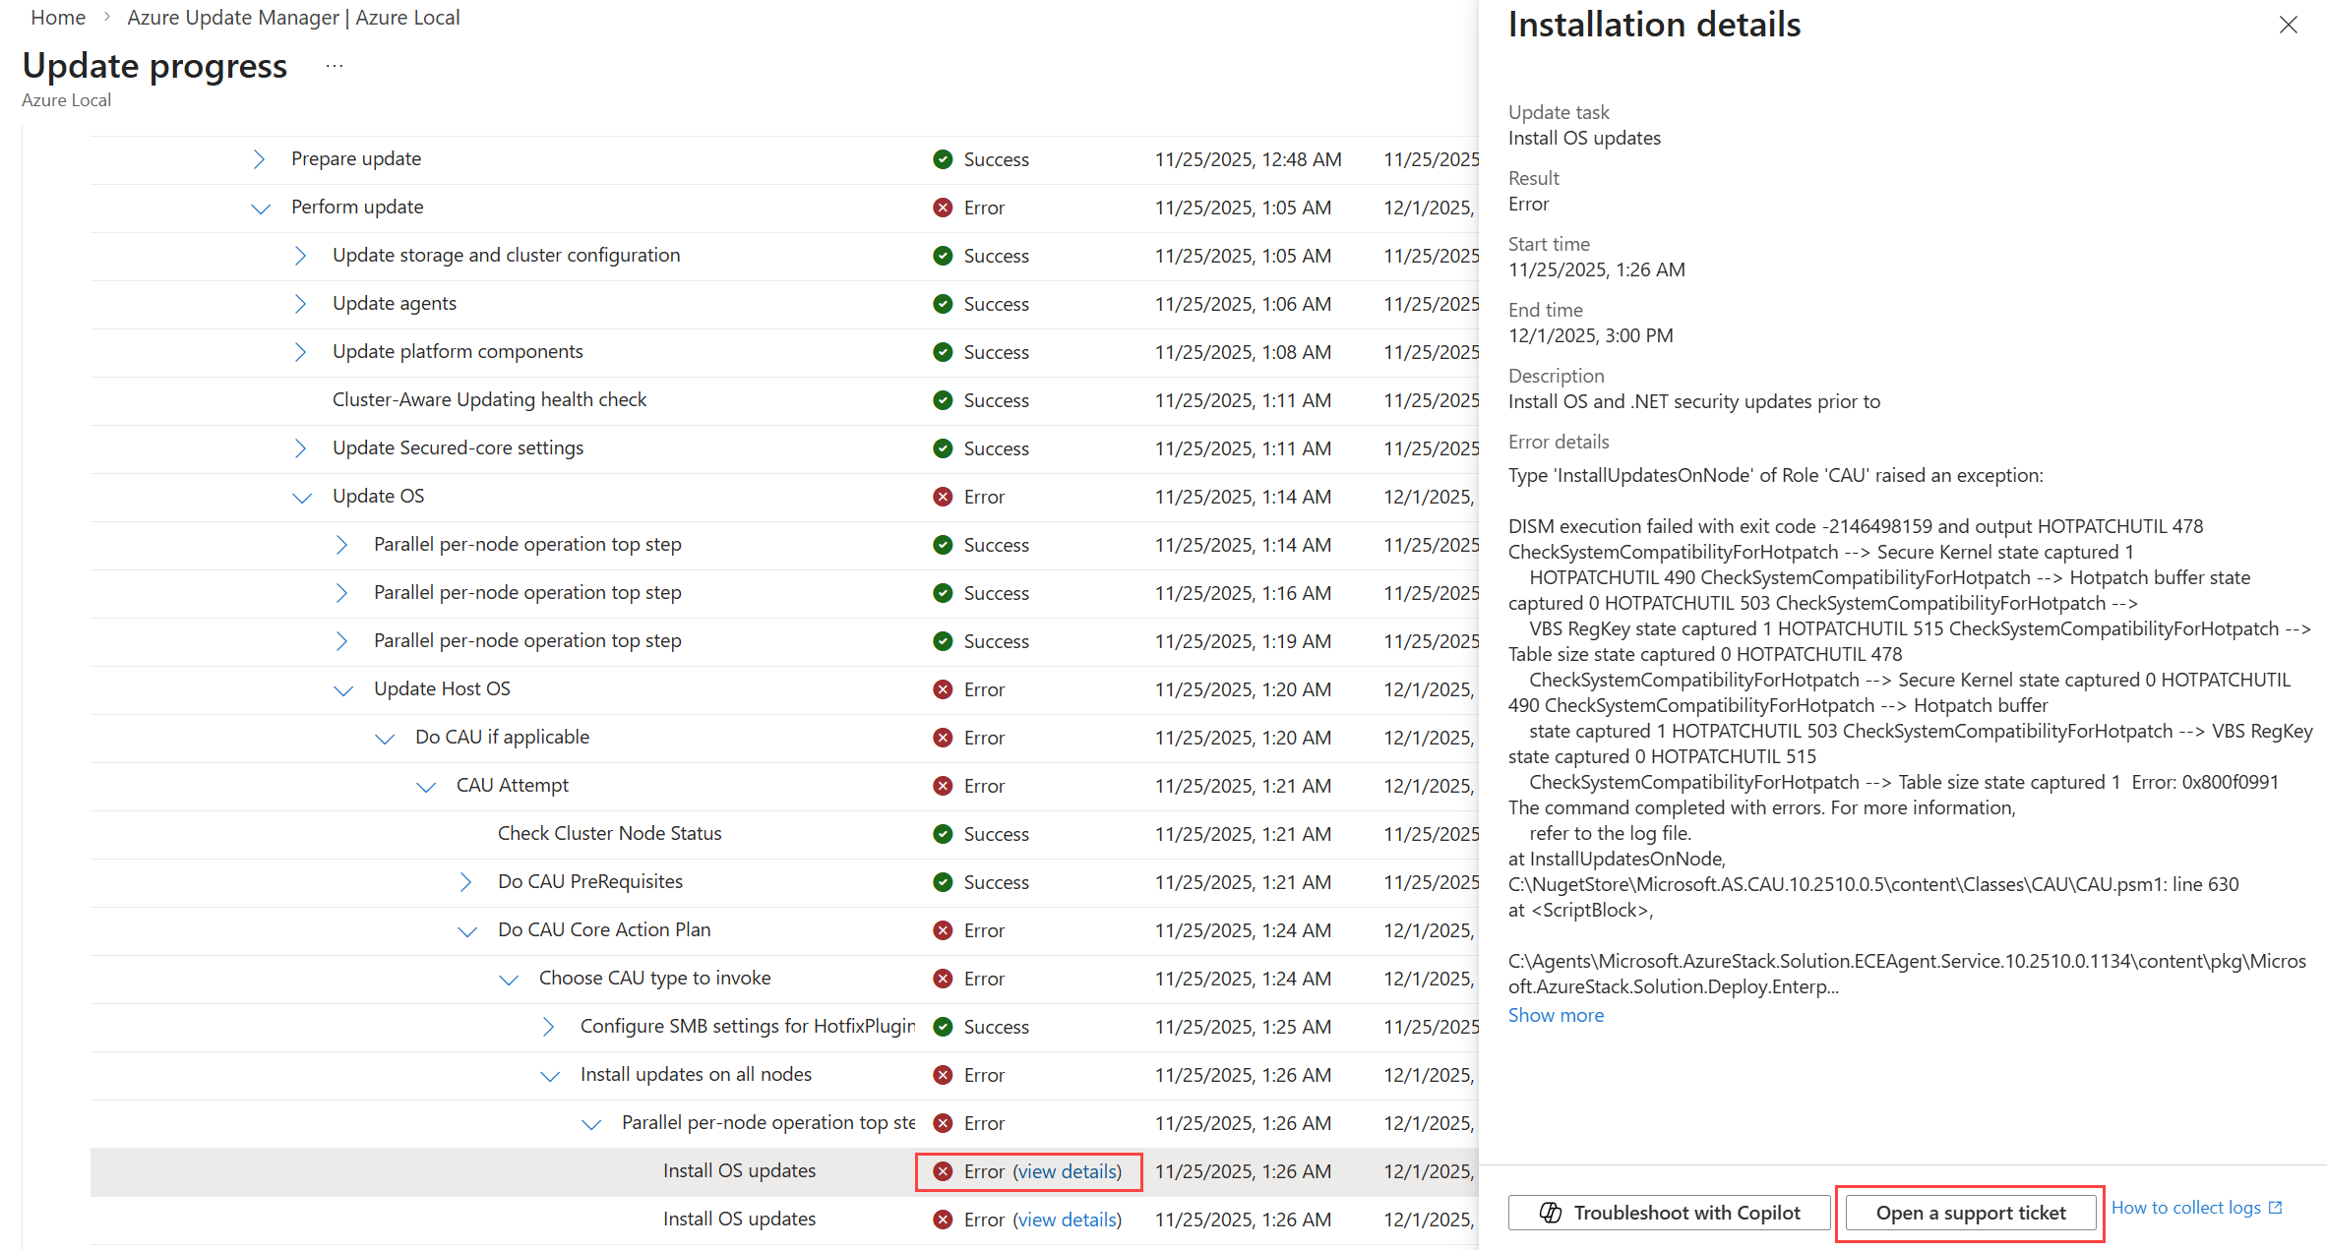Collapse Install updates on all nodes
The height and width of the screenshot is (1250, 2327).
[x=550, y=1076]
